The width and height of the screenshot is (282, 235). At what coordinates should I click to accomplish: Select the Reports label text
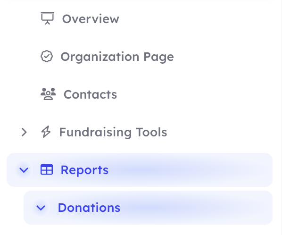(x=84, y=170)
